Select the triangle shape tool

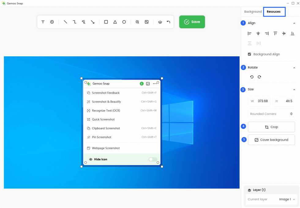tap(115, 22)
